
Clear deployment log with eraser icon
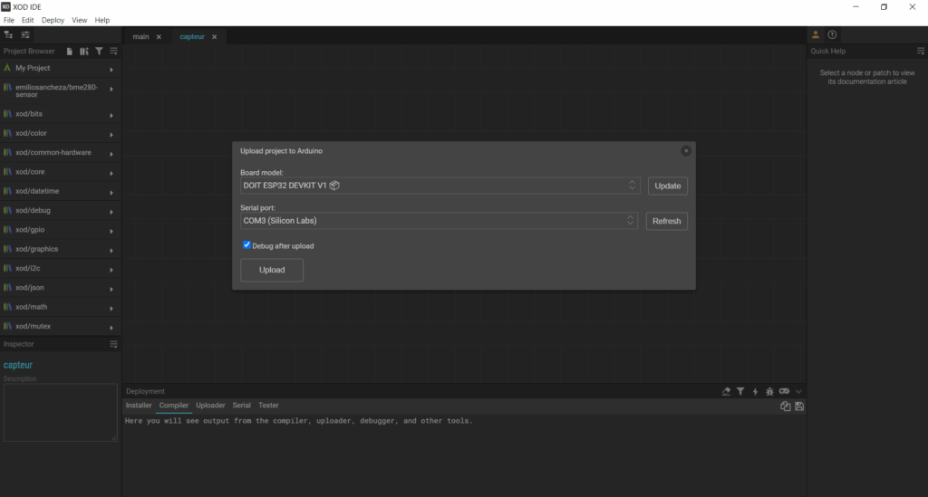[x=726, y=391]
